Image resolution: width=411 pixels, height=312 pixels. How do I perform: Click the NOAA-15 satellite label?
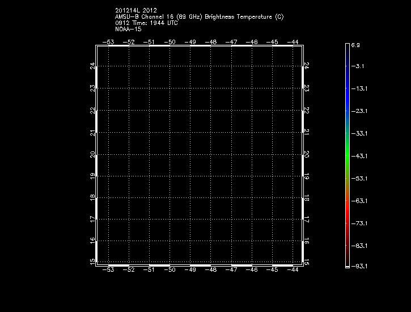[128, 29]
